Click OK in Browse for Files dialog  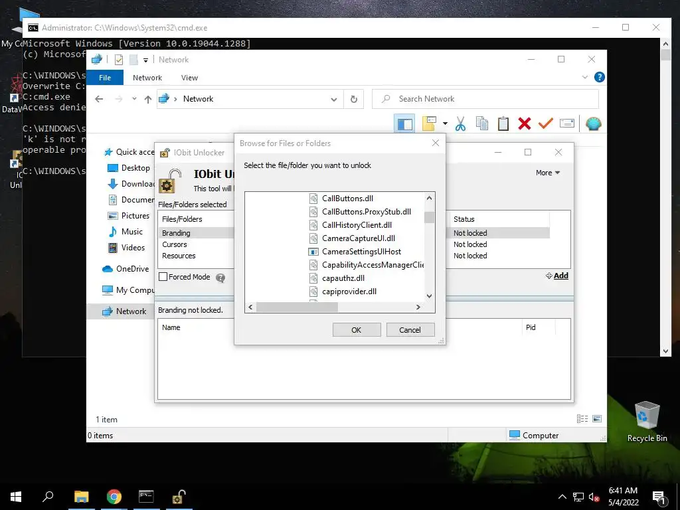pyautogui.click(x=357, y=329)
